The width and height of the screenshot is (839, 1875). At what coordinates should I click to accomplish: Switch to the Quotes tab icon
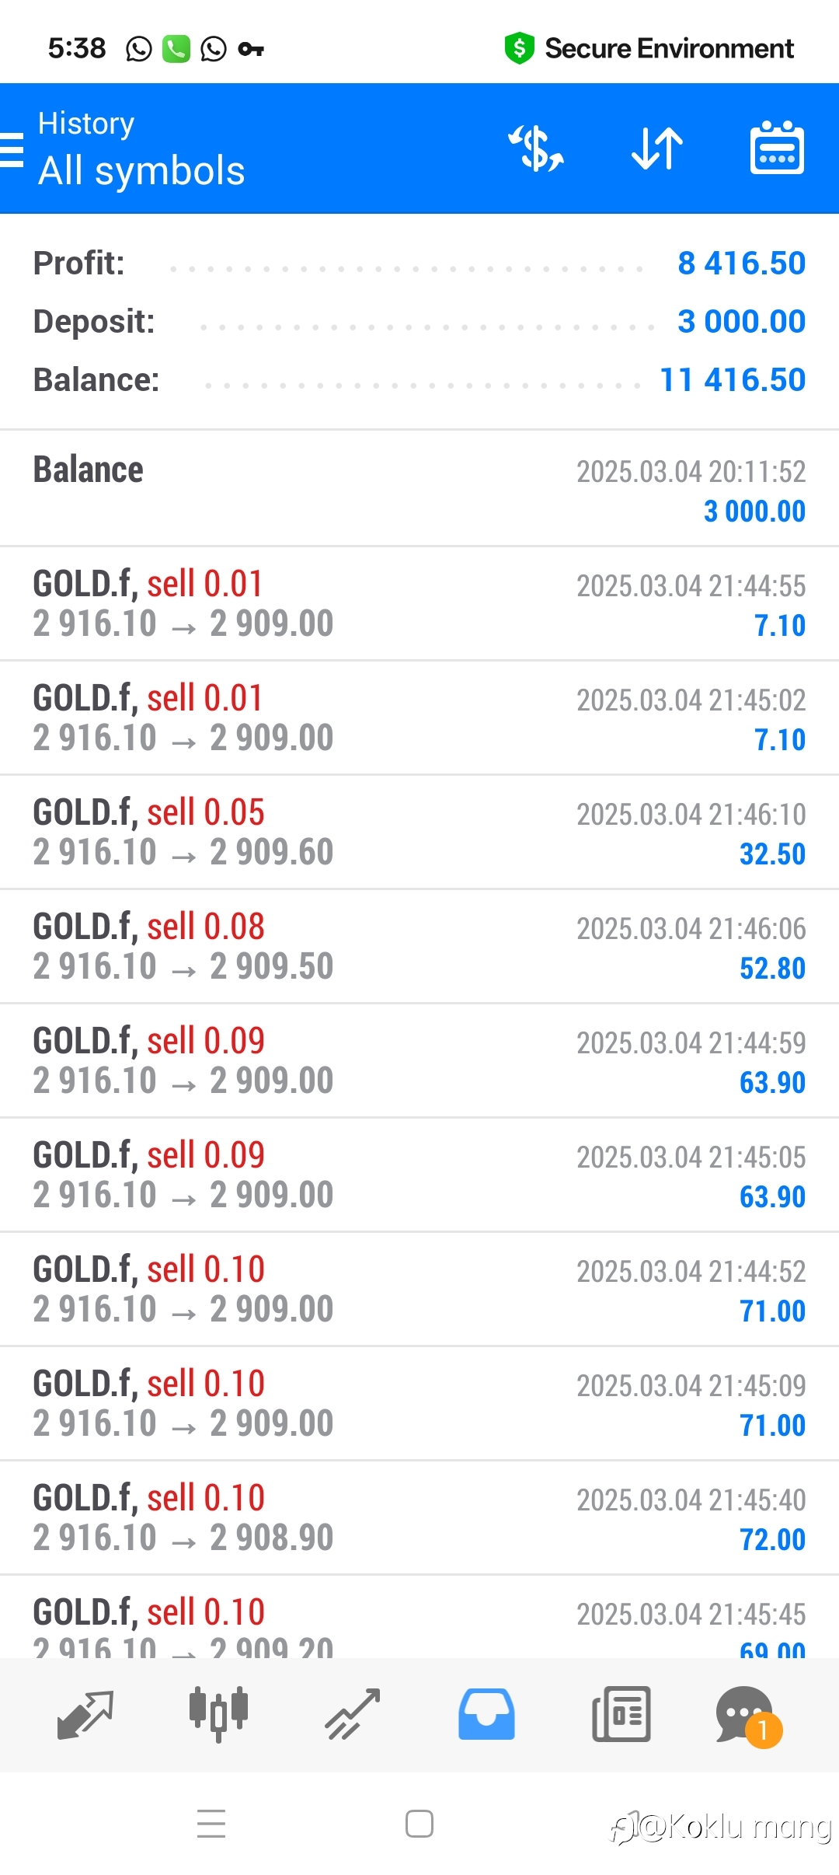pos(85,1714)
